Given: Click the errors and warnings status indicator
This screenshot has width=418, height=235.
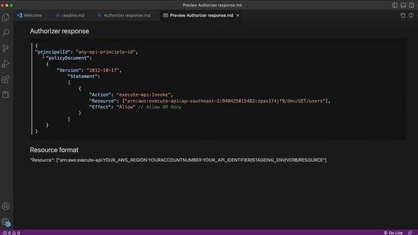Looking at the screenshot, I should (11, 232).
